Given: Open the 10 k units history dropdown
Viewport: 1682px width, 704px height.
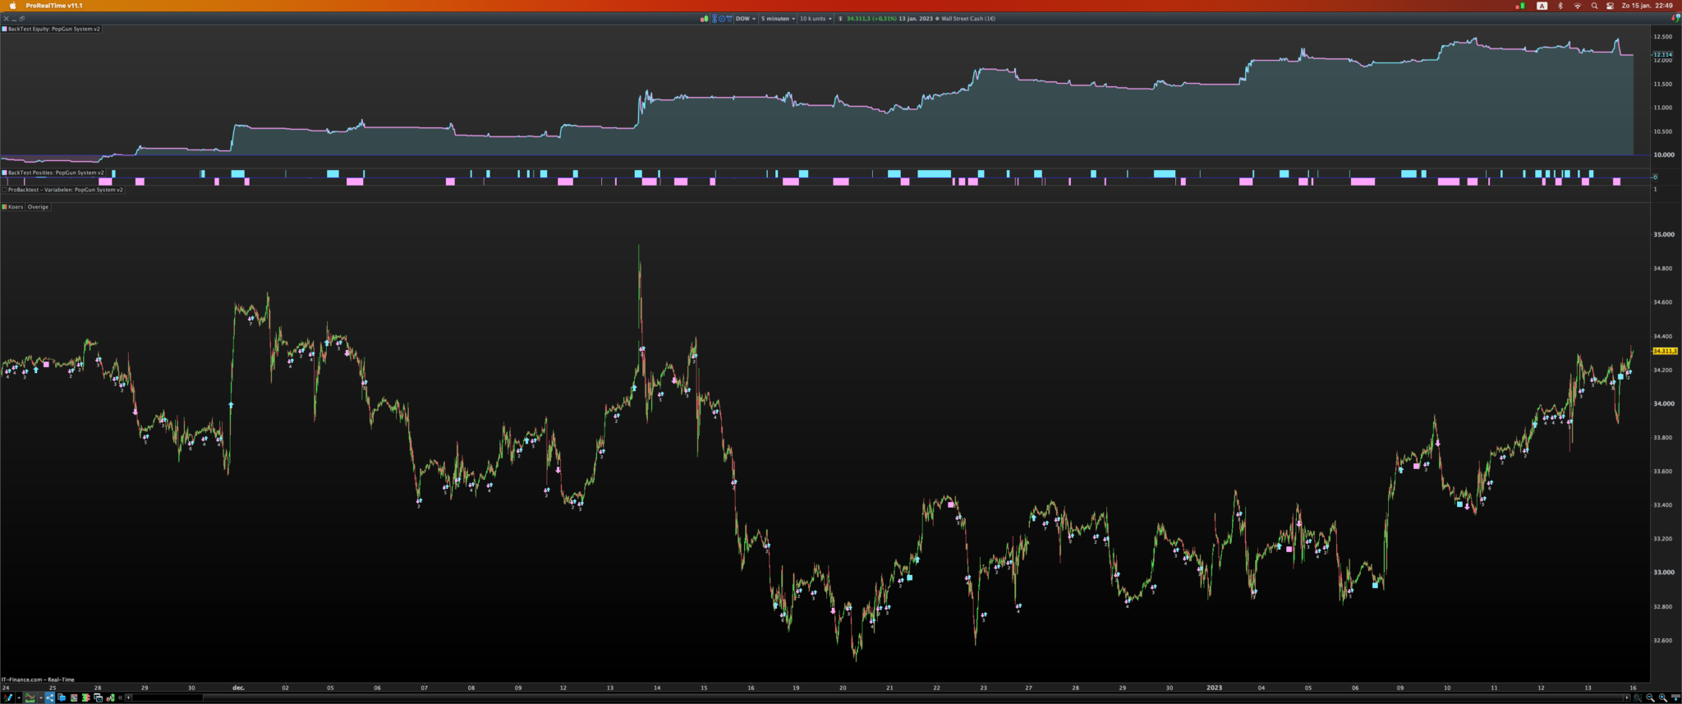Looking at the screenshot, I should (x=816, y=18).
